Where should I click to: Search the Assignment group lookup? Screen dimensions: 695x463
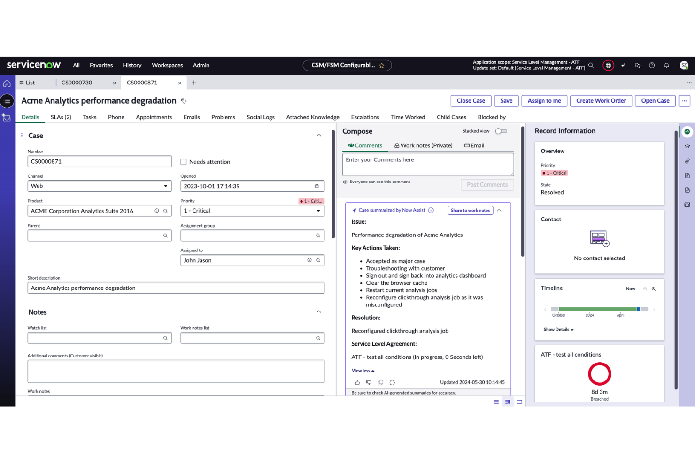[318, 235]
